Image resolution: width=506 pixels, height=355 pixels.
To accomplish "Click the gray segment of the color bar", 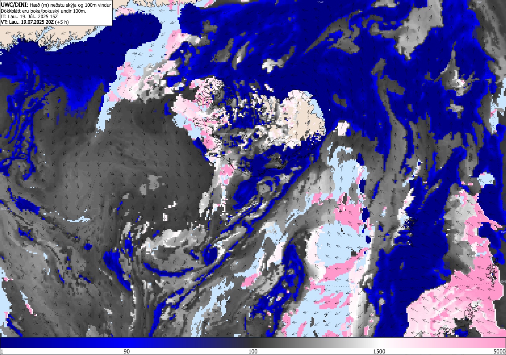I will coord(316,342).
